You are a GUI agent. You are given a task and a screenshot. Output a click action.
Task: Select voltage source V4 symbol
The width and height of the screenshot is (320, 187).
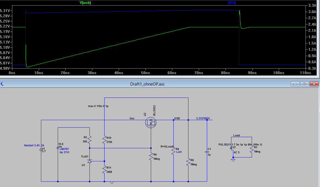tap(58, 148)
